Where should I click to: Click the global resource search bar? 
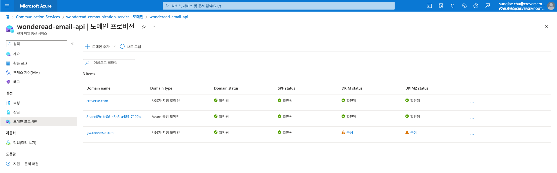[279, 6]
